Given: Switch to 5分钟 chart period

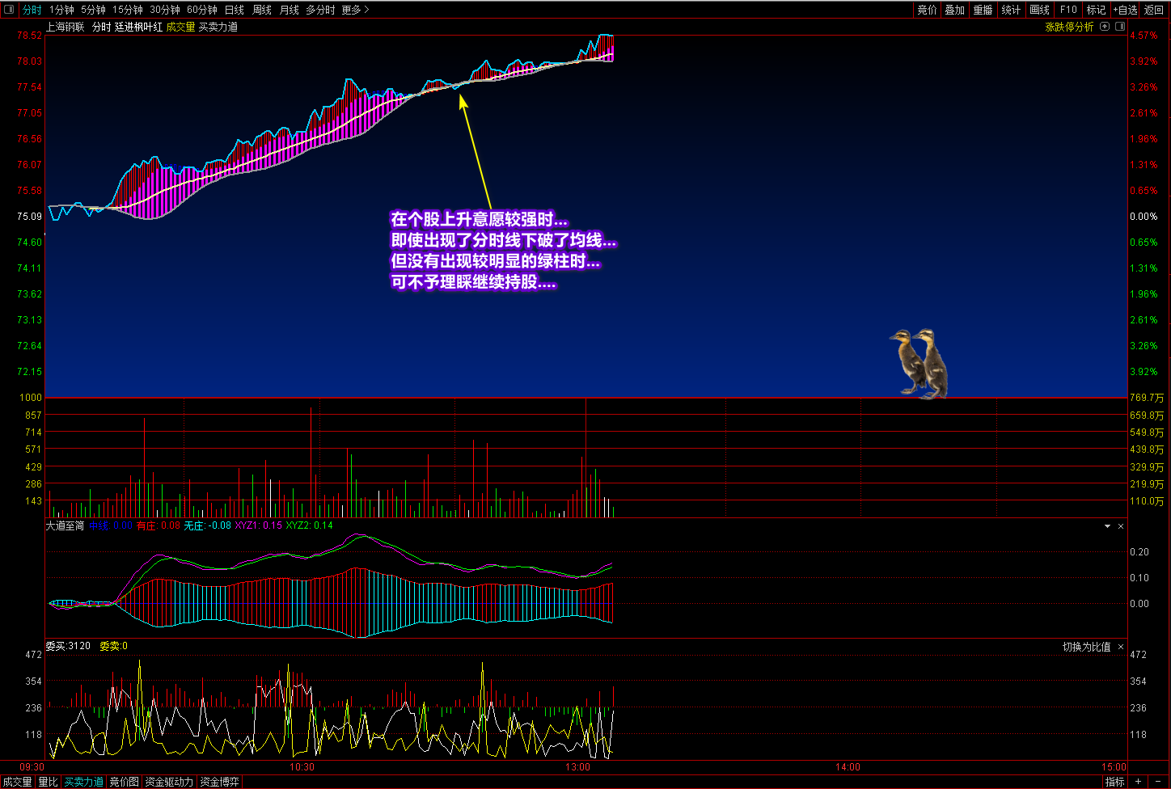Looking at the screenshot, I should tap(93, 10).
